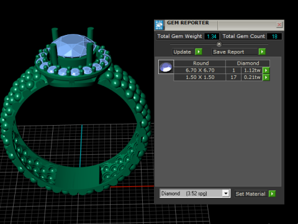Viewport: 298px width, 224px height.
Task: Select the 1.50 X 1.50 size cell
Action: [200, 77]
